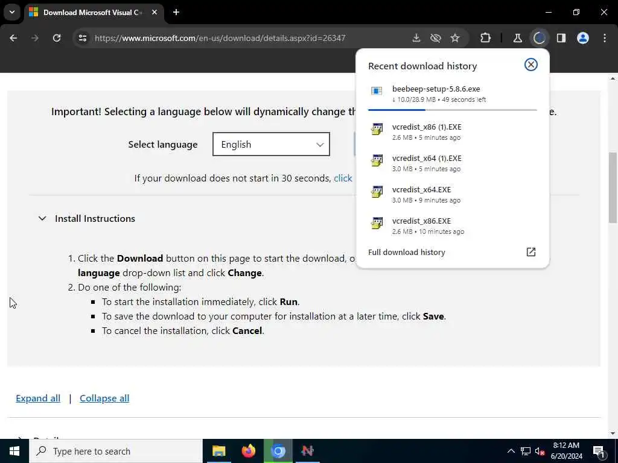Click vcredist_x64 (1).EXE file name
Viewport: 618px width, 463px height.
tap(427, 159)
